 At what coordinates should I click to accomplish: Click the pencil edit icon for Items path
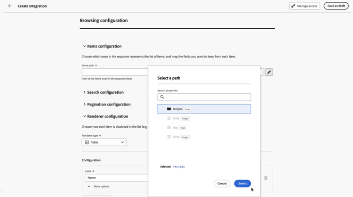(269, 73)
